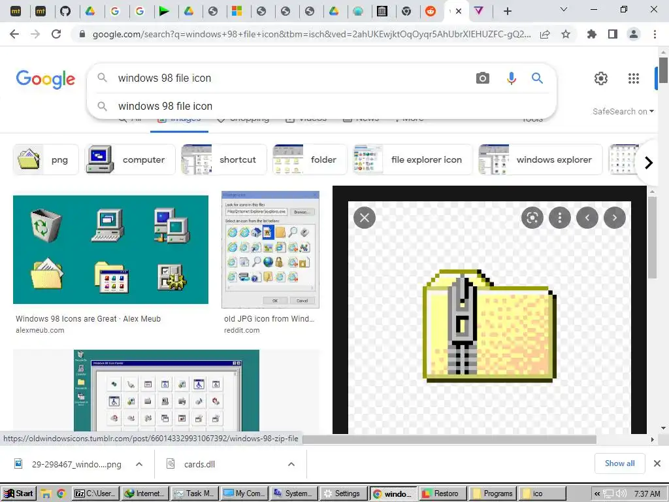Show more filter chips with right arrow
Image resolution: width=669 pixels, height=502 pixels.
pyautogui.click(x=649, y=163)
